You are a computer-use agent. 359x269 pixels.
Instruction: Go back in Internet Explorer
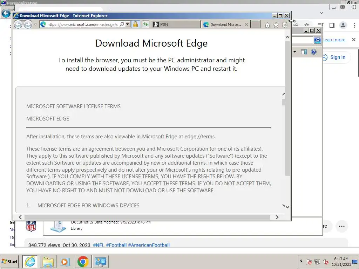point(18,25)
